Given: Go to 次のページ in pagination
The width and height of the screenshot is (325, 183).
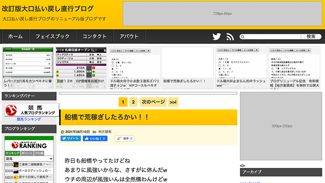Looking at the screenshot, I should [153, 102].
